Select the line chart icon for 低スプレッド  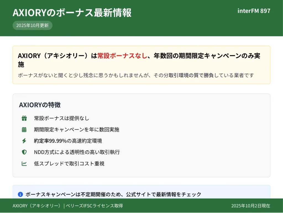[x=24, y=164]
